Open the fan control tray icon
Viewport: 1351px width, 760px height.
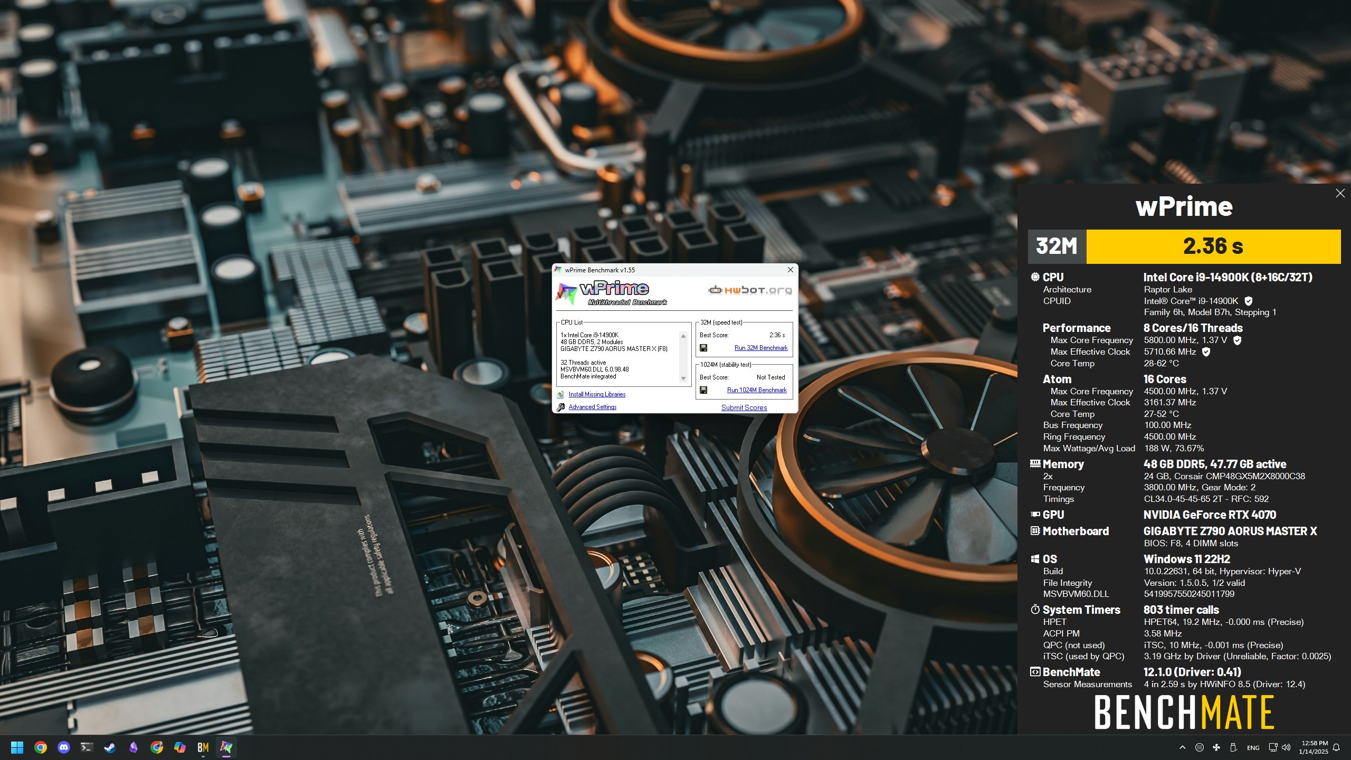1216,747
